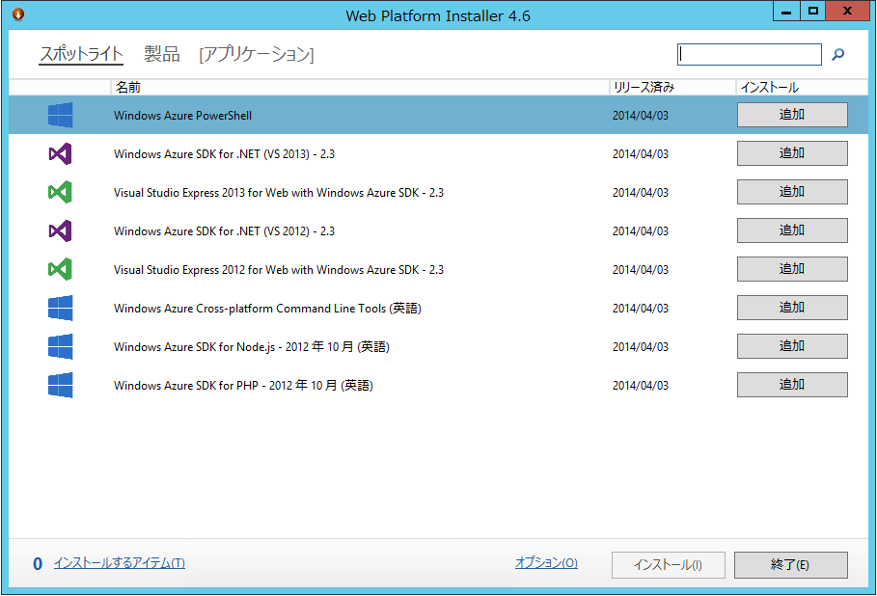Viewport: 877px width, 596px height.
Task: Click icon for Windows Azure SDK for Node.js
Action: pos(61,346)
